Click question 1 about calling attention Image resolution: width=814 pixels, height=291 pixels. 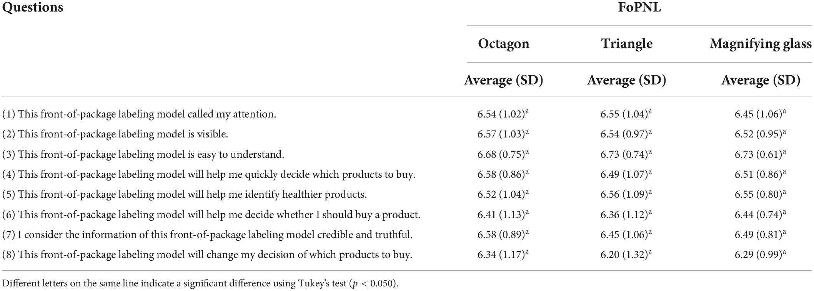pos(139,114)
